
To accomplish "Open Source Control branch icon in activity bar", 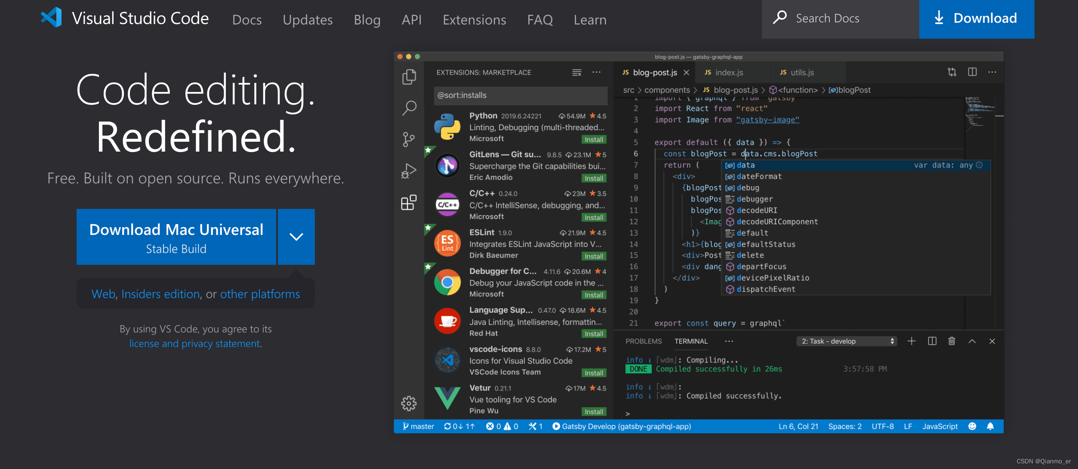I will point(408,139).
